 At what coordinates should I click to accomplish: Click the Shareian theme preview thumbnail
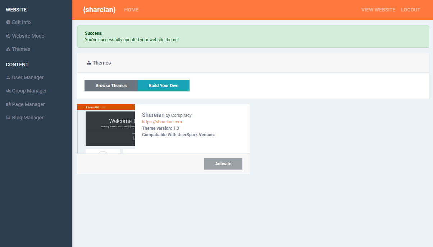[106, 129]
